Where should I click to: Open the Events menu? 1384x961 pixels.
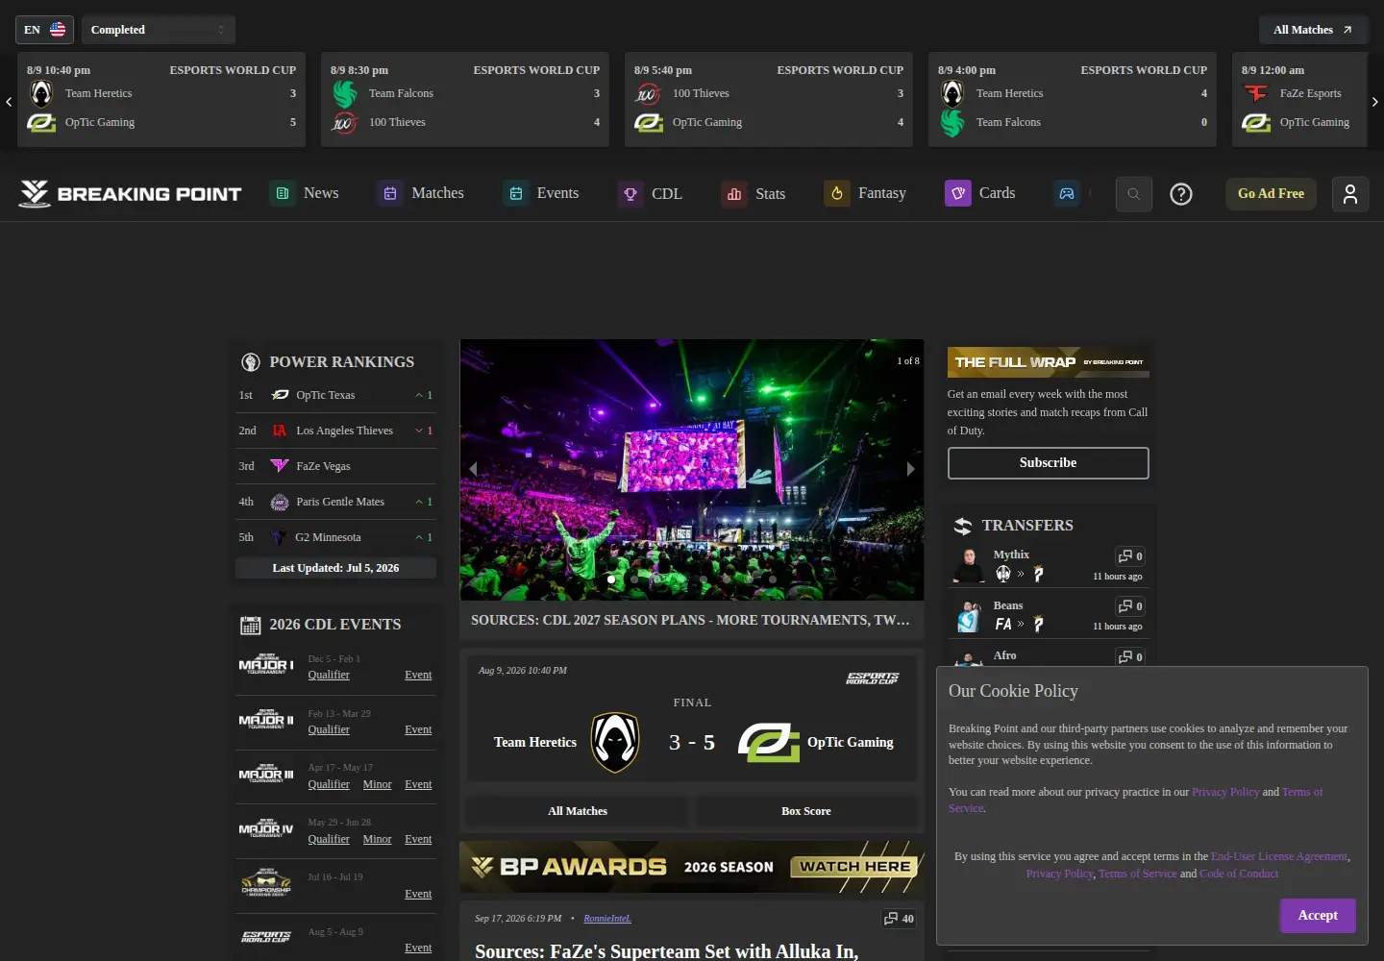click(541, 194)
